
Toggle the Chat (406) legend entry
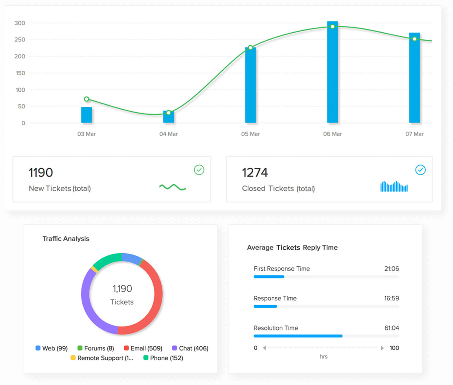click(190, 348)
